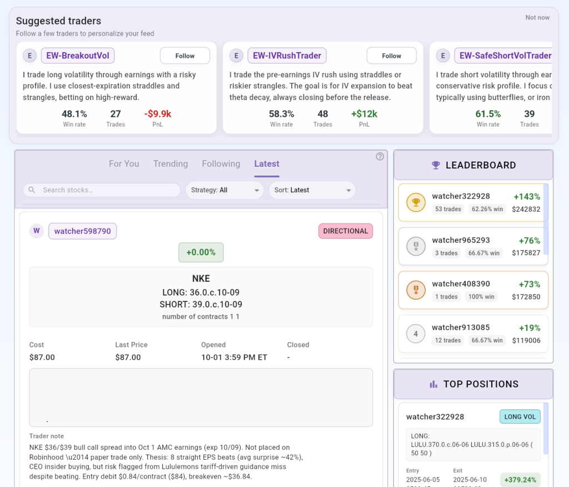
Task: Click the +$12k PnL value
Action: pos(364,114)
